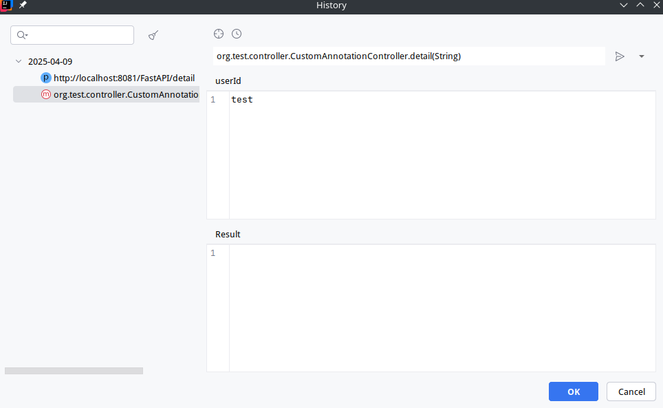Select the org.test.controller.CustomAnnotation history entry
Image resolution: width=663 pixels, height=408 pixels.
(125, 94)
